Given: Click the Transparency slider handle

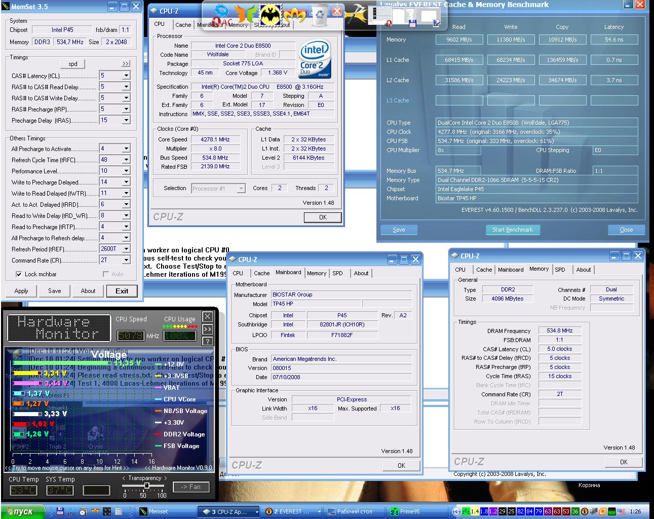Looking at the screenshot, I should [147, 486].
